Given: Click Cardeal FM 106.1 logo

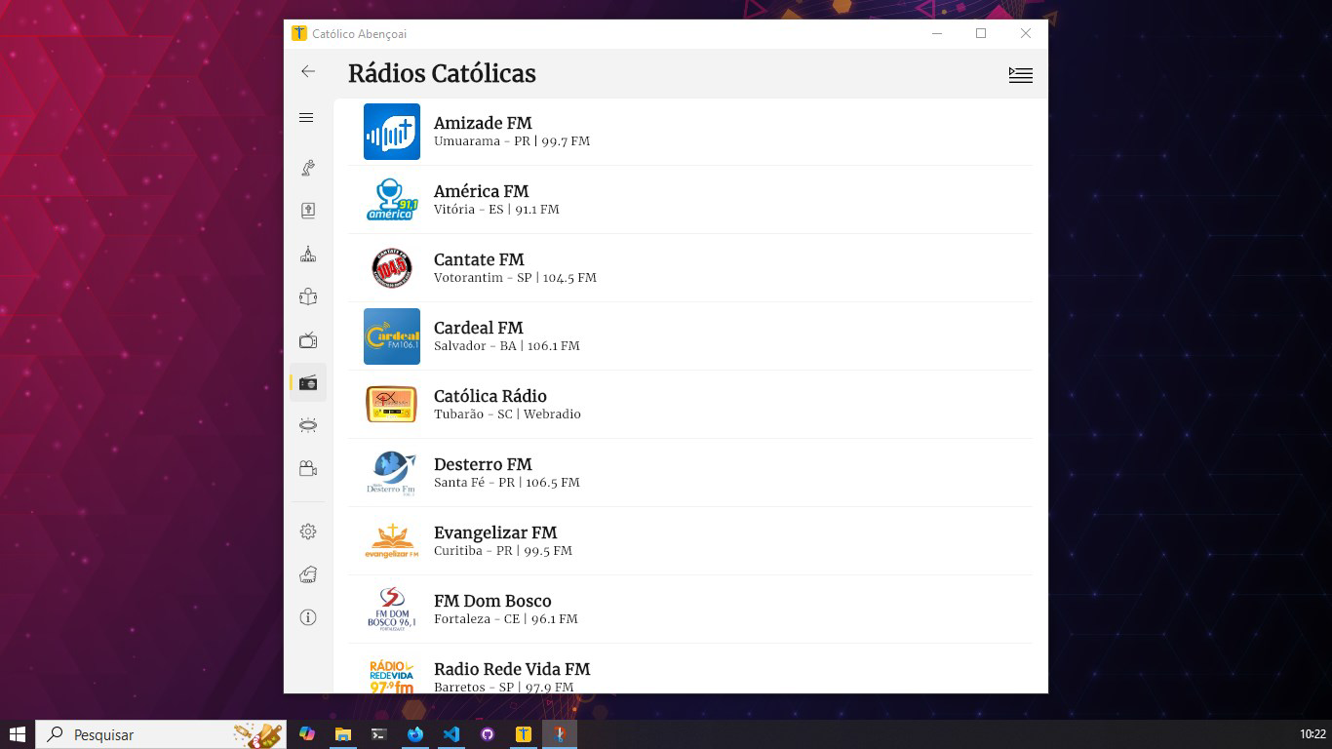Looking at the screenshot, I should click(x=392, y=336).
